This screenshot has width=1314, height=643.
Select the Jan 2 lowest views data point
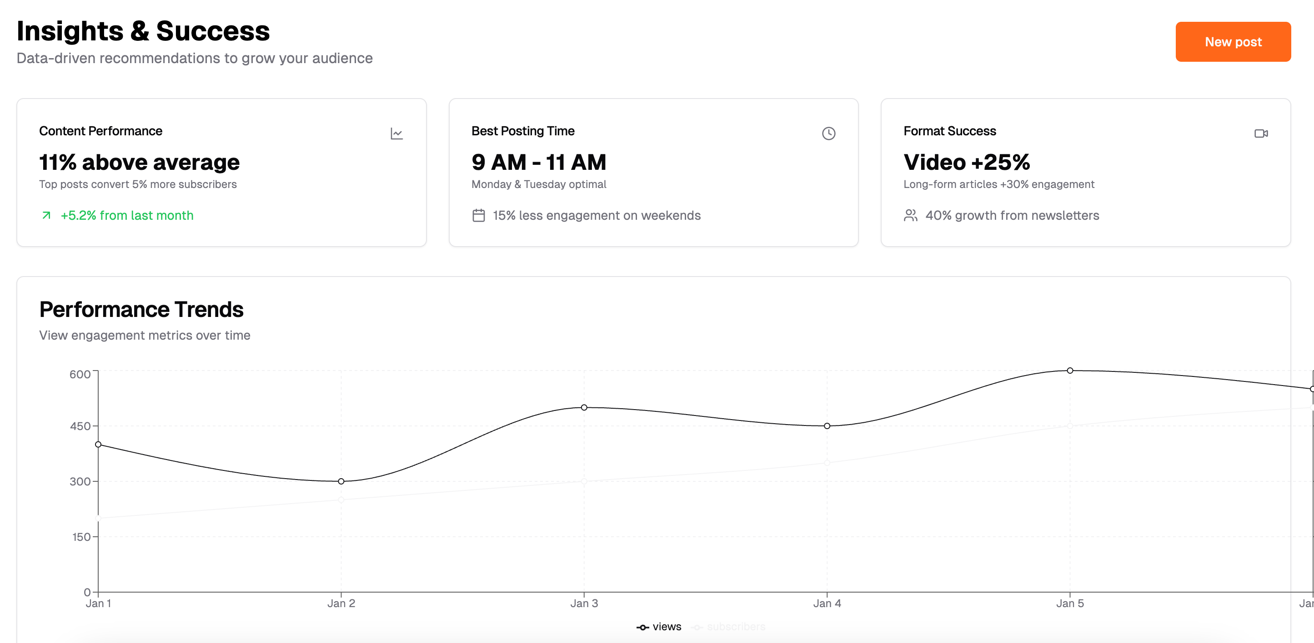341,481
